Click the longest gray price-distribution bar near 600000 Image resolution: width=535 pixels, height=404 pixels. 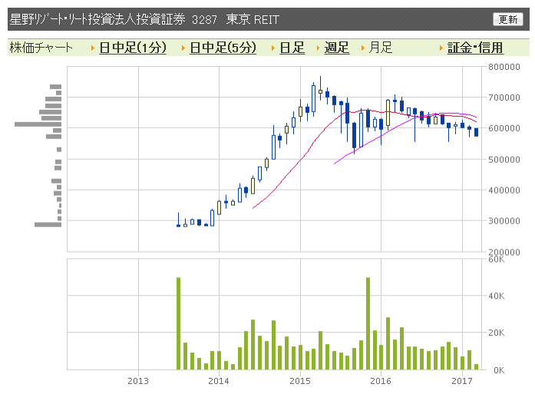[x=38, y=124]
